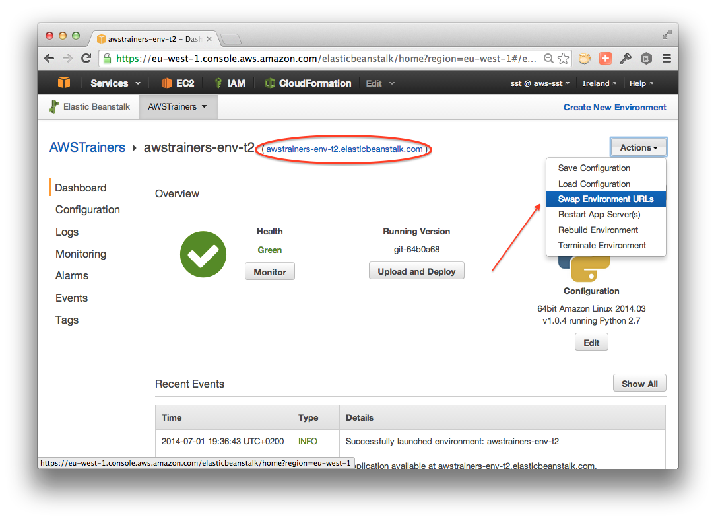The height and width of the screenshot is (521, 716).
Task: Open the Logs sidebar section
Action: (x=67, y=232)
